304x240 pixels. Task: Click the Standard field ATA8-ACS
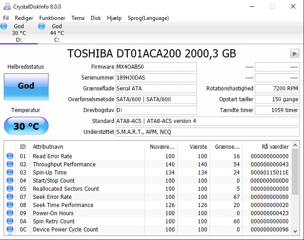(208, 121)
